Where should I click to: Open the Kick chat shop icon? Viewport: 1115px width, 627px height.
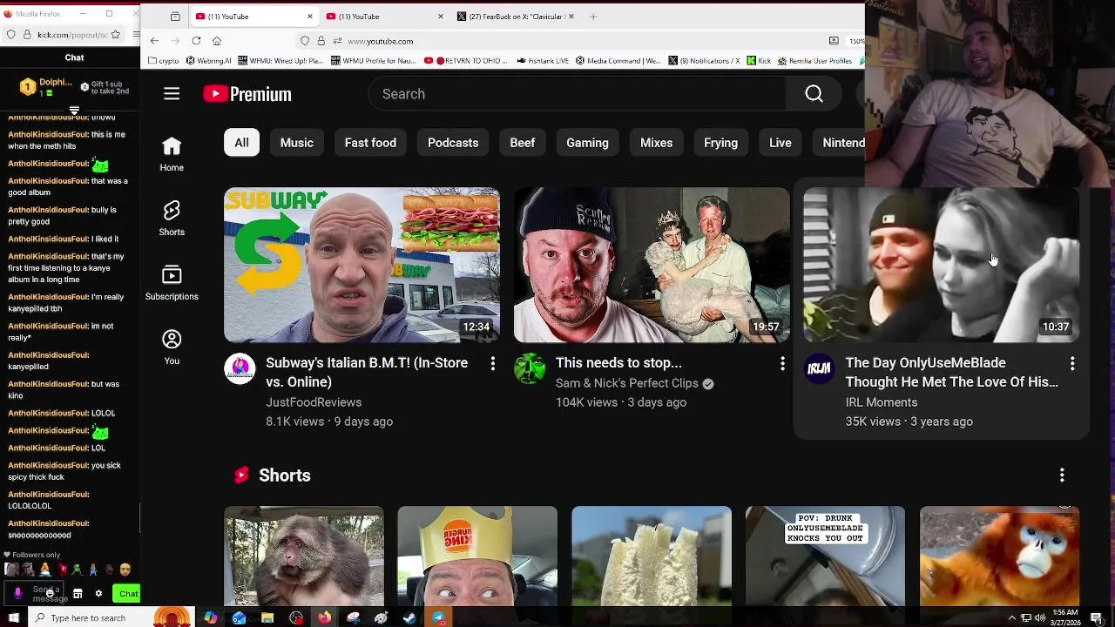pyautogui.click(x=78, y=594)
